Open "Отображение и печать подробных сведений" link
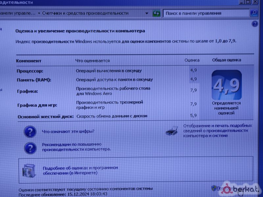Viewport: 263px width, 197px height. coord(218,130)
